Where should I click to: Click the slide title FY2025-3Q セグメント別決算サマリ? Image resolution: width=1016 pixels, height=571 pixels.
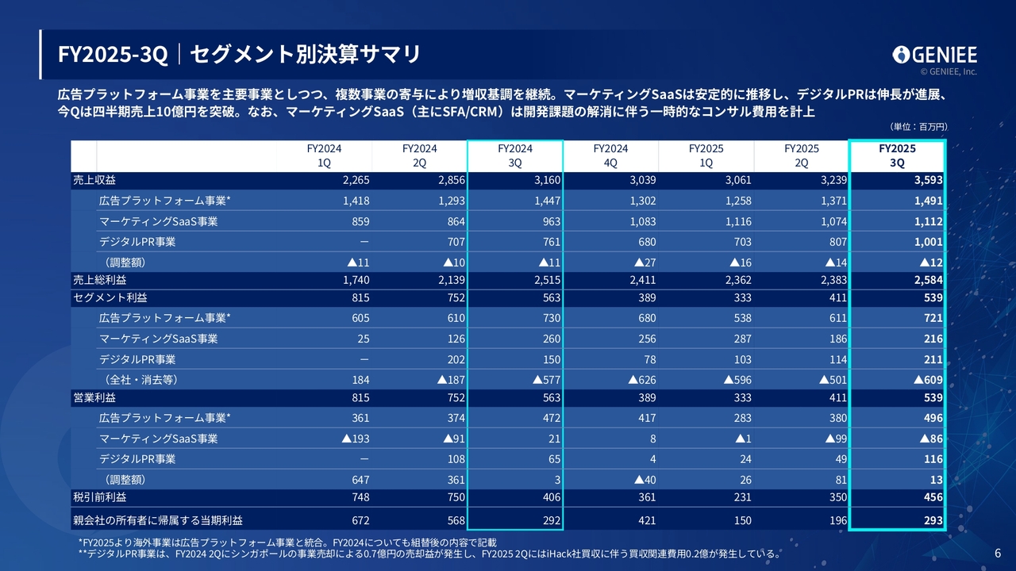pos(238,54)
